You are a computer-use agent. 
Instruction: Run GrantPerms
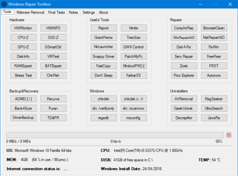[104, 38]
